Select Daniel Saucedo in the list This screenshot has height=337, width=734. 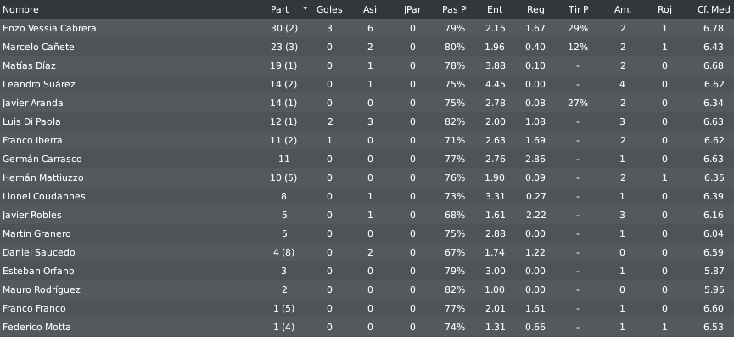point(367,252)
